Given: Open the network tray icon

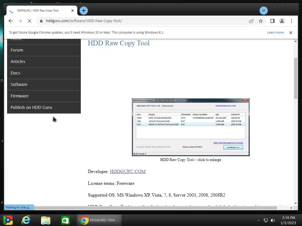Looking at the screenshot, I should pos(266,220).
